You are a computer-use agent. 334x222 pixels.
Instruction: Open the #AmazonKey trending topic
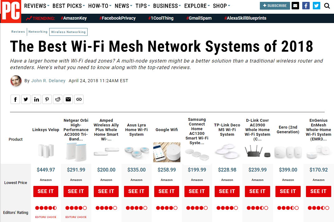point(74,18)
